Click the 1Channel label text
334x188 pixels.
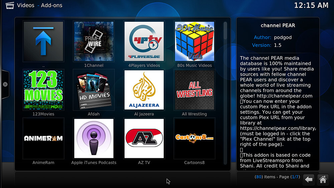coord(94,65)
